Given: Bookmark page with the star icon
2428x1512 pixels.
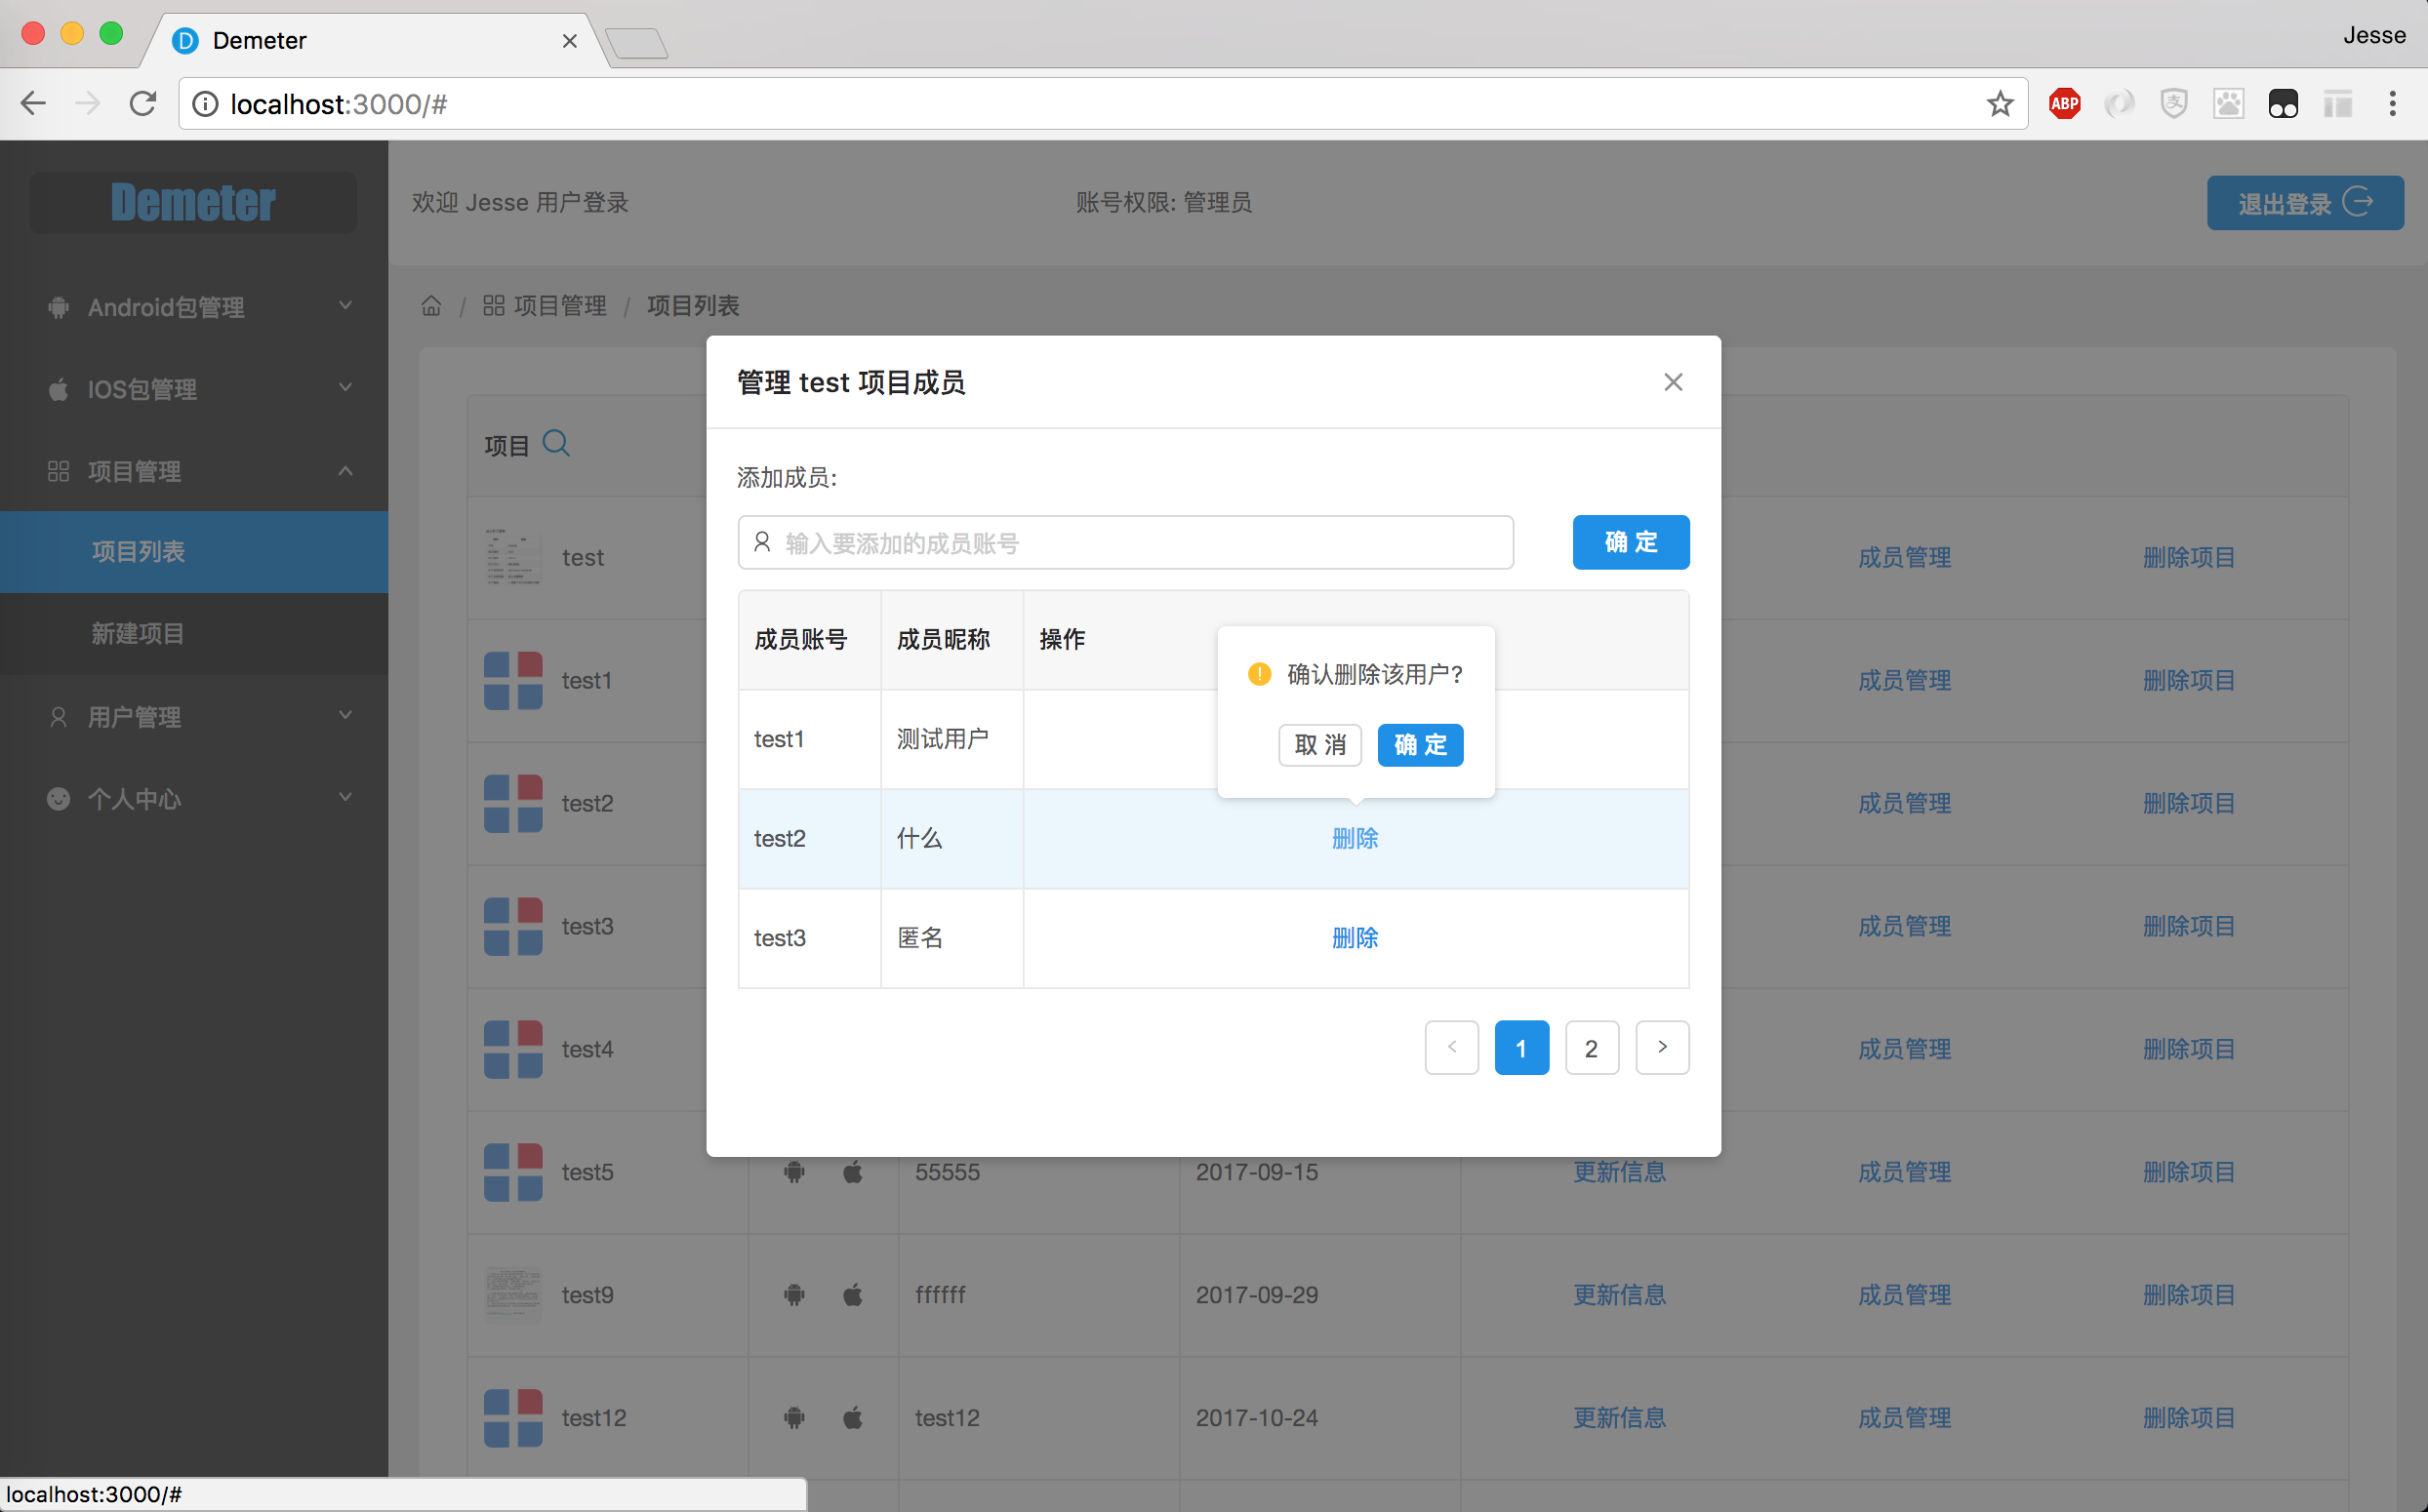Looking at the screenshot, I should pos(1999,103).
